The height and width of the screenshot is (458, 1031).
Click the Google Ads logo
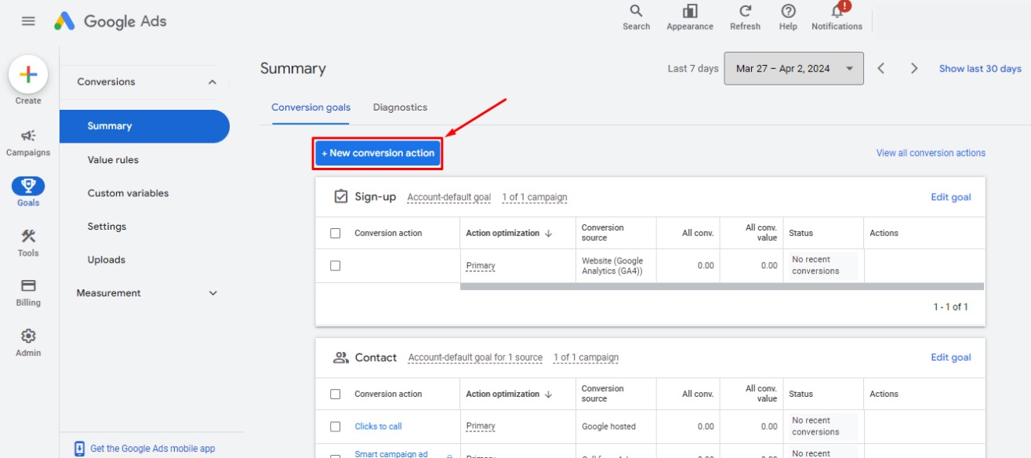111,21
